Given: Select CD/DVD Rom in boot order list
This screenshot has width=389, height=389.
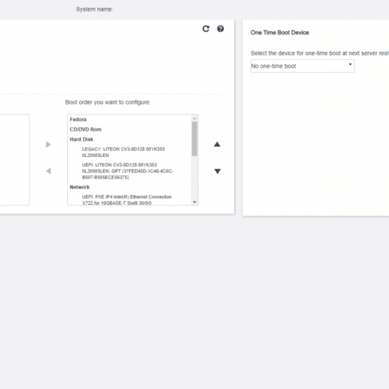Looking at the screenshot, I should point(85,129).
